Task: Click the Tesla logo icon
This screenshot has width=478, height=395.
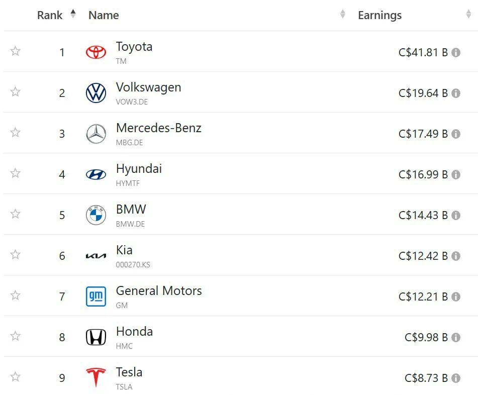Action: point(95,377)
